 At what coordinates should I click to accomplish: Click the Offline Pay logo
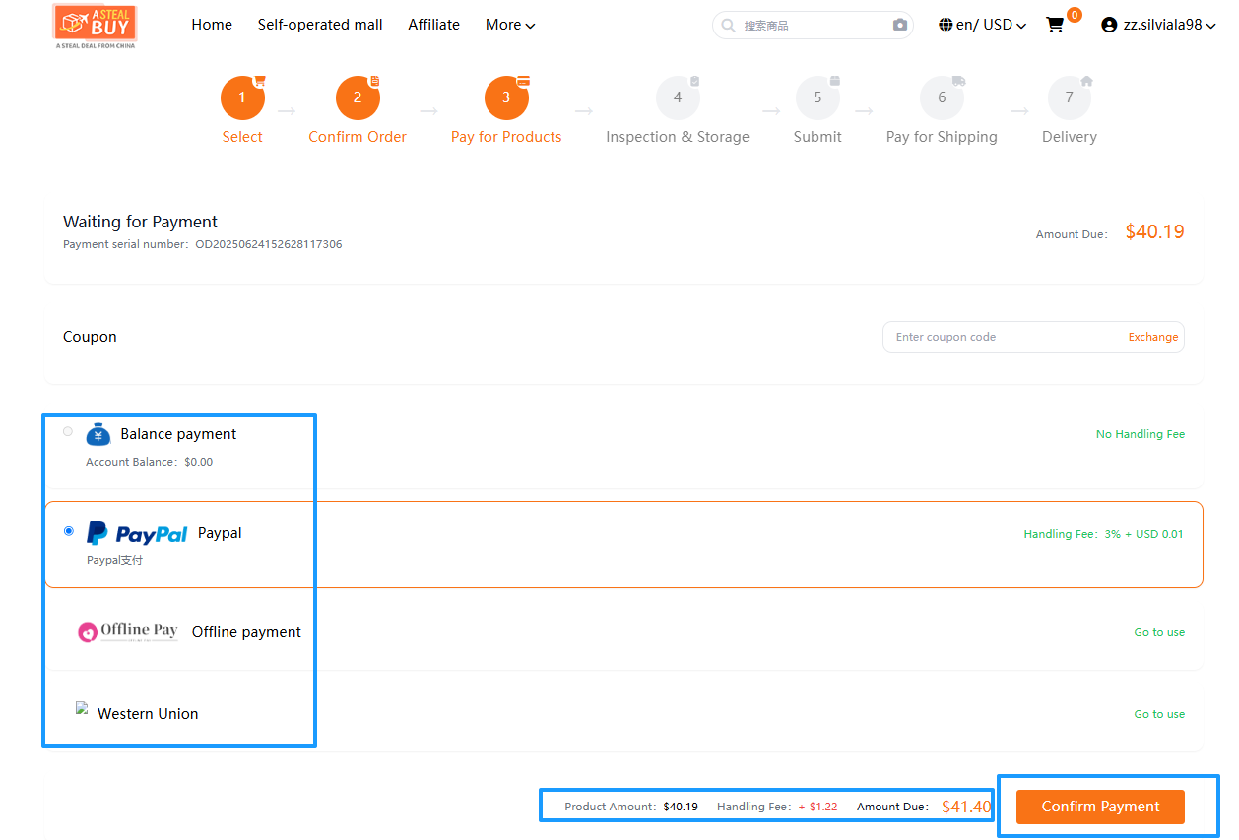[x=129, y=632]
